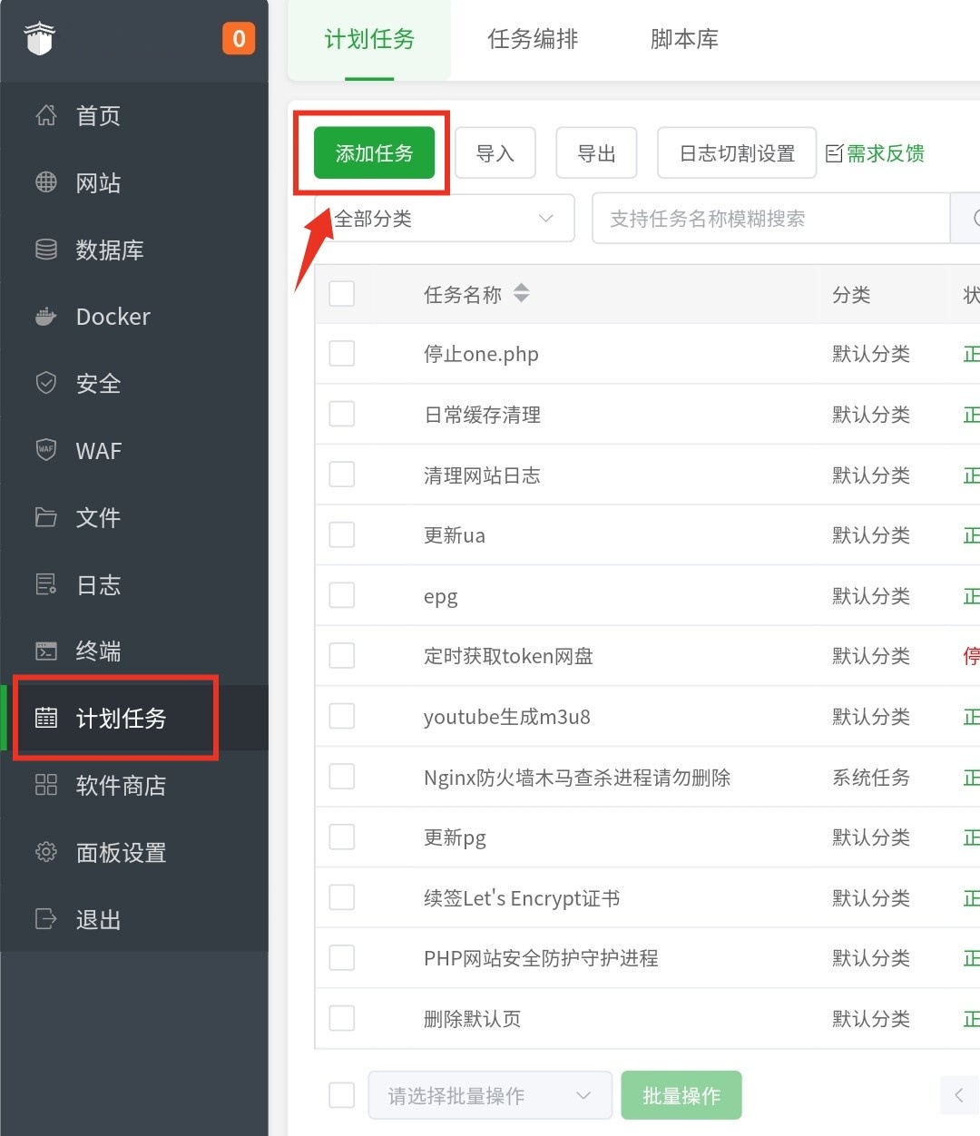Screen dimensions: 980x1136
Task: Click the 批量操作 button
Action: (x=681, y=1095)
